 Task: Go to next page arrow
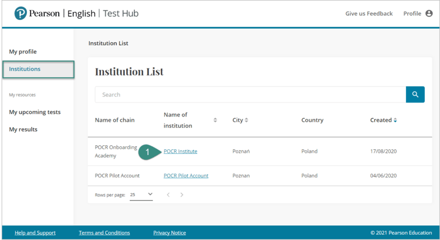point(182,195)
